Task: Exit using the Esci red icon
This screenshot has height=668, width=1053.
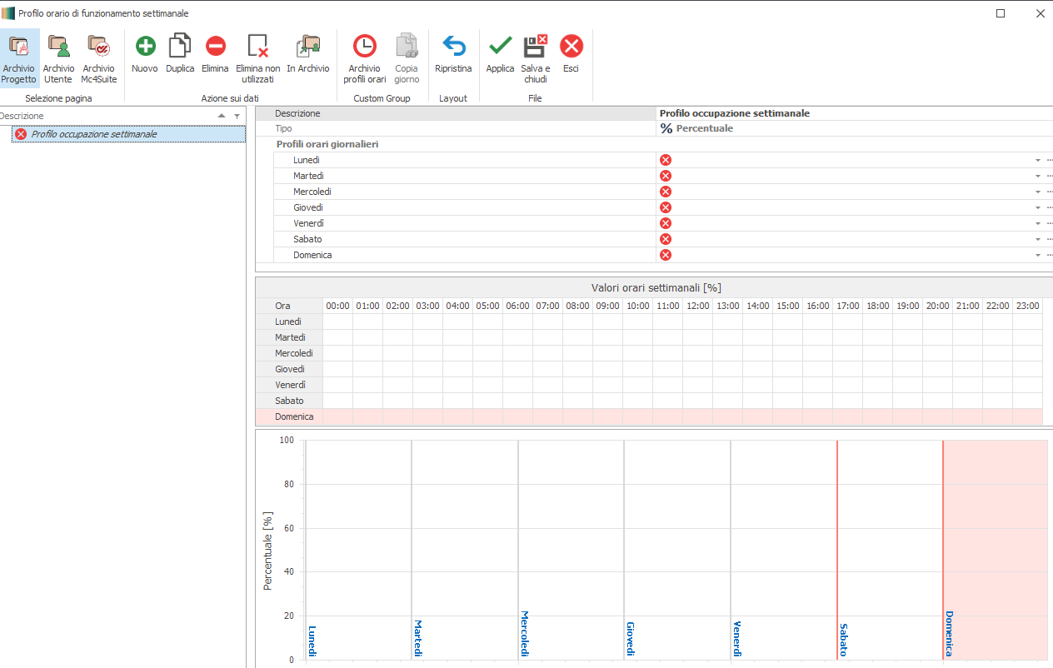Action: 571,47
